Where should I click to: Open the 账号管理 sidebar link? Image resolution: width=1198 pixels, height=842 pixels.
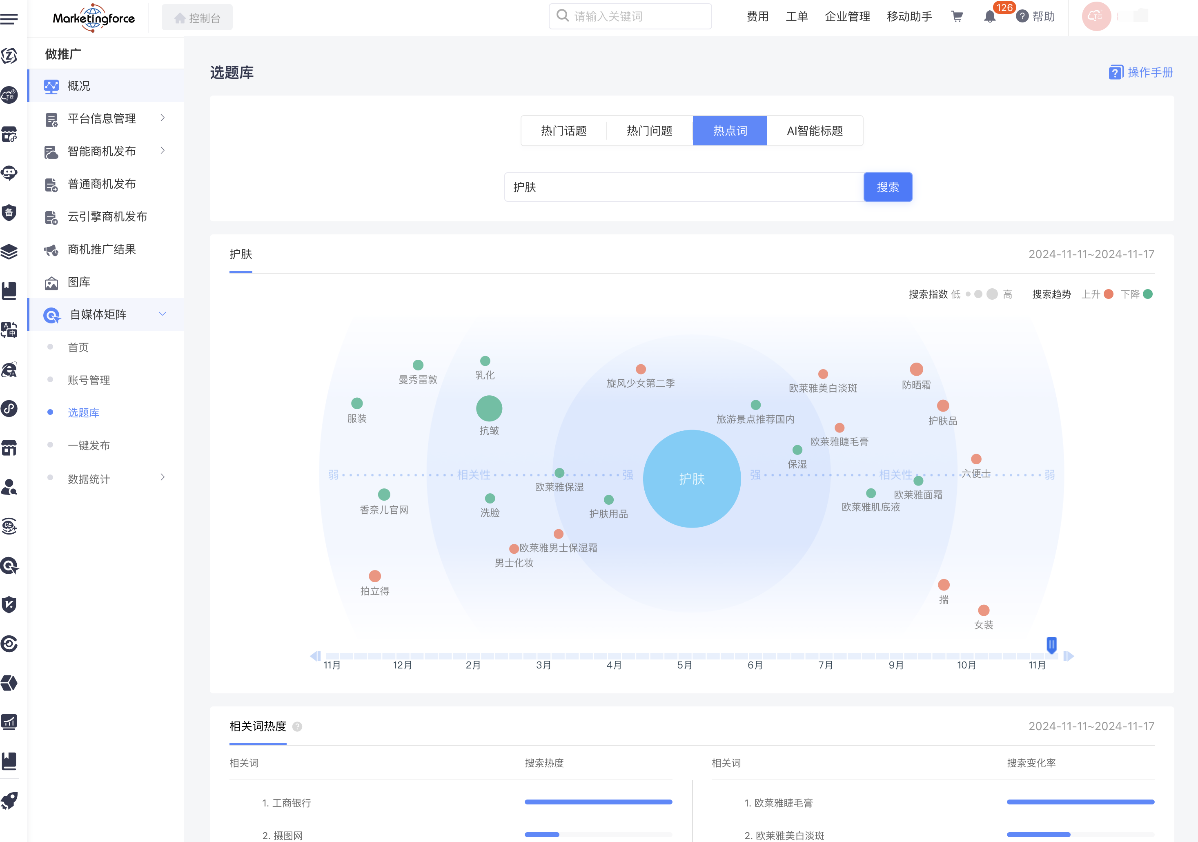pyautogui.click(x=89, y=380)
